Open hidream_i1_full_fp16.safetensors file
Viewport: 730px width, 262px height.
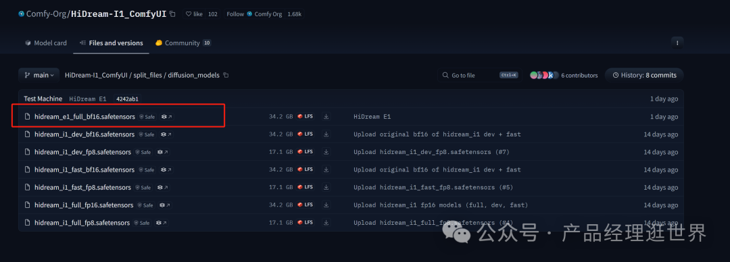pyautogui.click(x=84, y=205)
